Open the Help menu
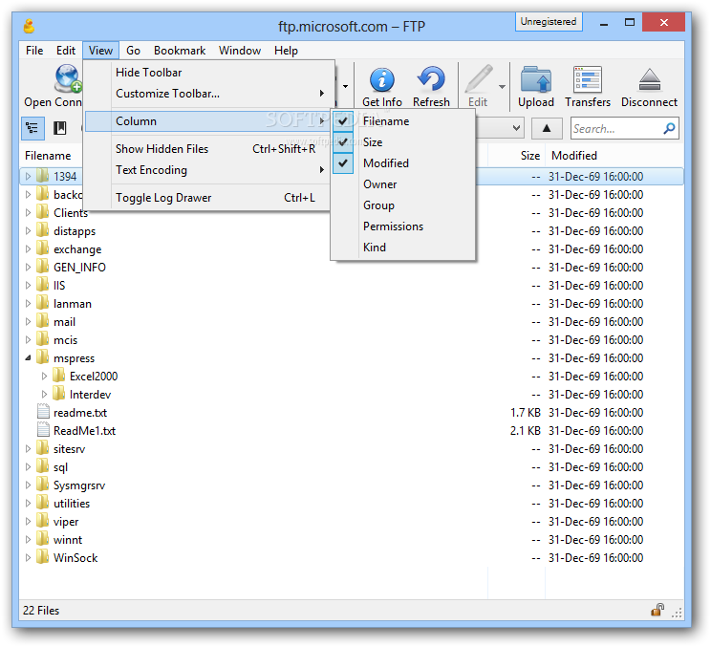The image size is (711, 647). tap(286, 51)
